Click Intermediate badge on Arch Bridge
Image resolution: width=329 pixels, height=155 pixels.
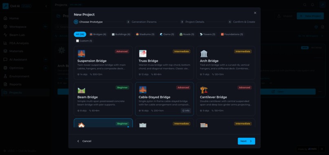point(243,51)
